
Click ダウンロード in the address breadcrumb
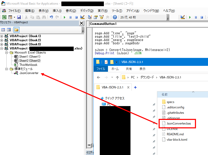tap(147, 77)
